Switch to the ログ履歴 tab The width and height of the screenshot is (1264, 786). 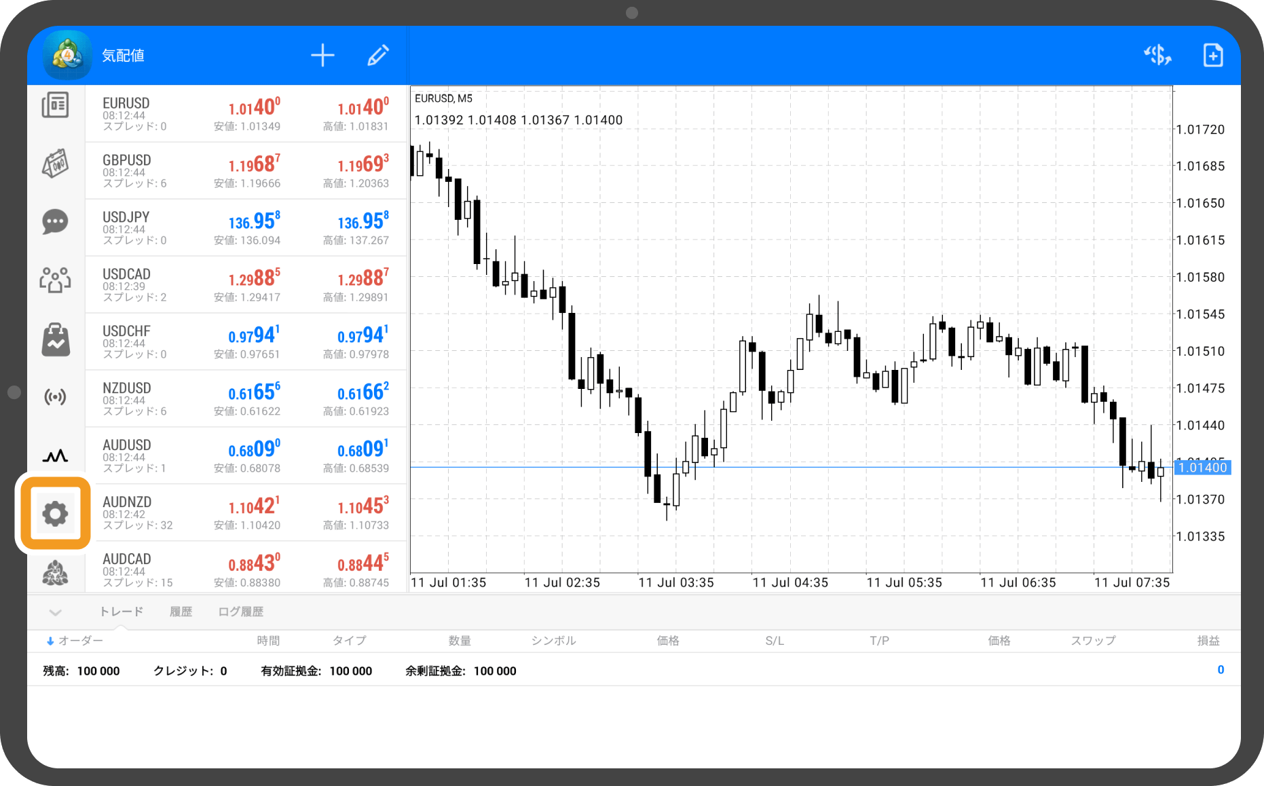coord(240,612)
